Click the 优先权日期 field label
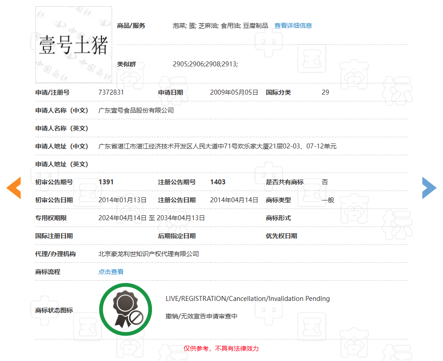Screen dimensions: 443x361 tap(282, 236)
